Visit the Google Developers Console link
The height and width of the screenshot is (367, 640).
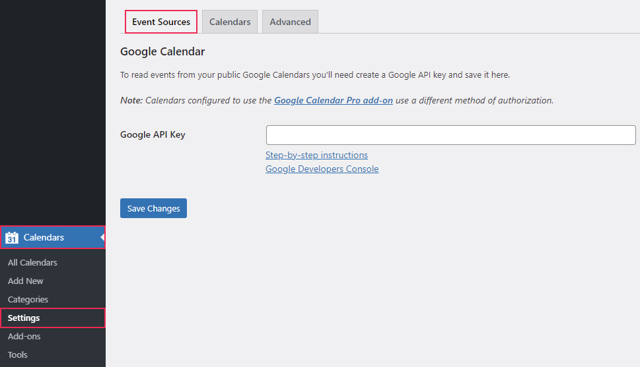pos(322,169)
